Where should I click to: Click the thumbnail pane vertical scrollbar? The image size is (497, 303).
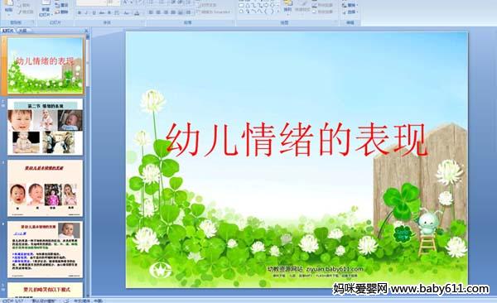(x=88, y=165)
